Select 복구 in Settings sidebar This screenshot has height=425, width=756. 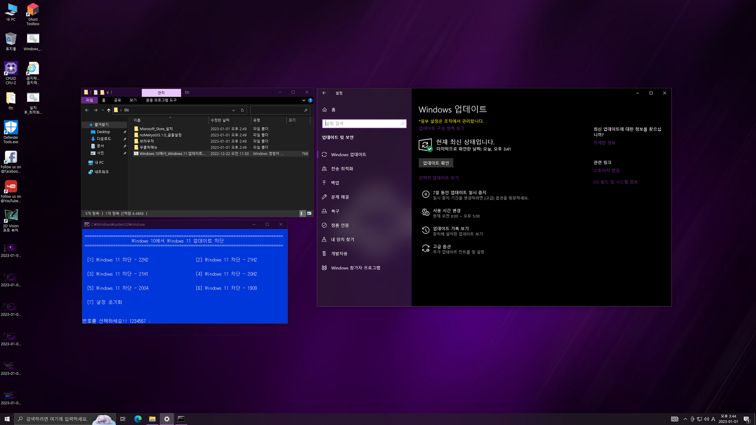click(x=364, y=211)
